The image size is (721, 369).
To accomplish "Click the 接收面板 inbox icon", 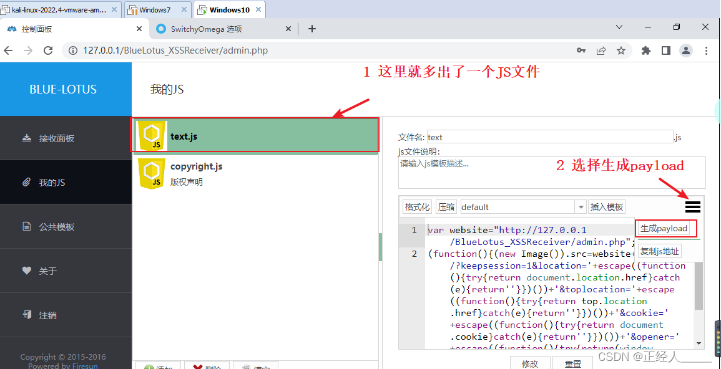I will pyautogui.click(x=27, y=138).
